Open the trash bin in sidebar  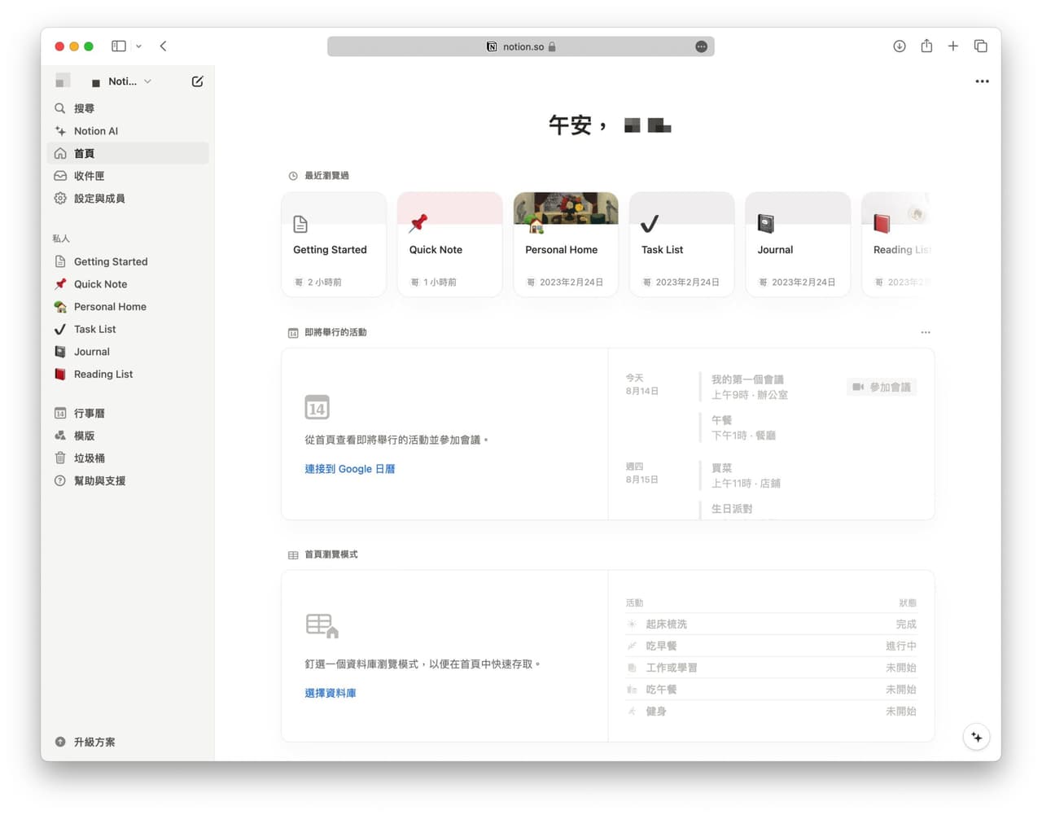tap(89, 458)
